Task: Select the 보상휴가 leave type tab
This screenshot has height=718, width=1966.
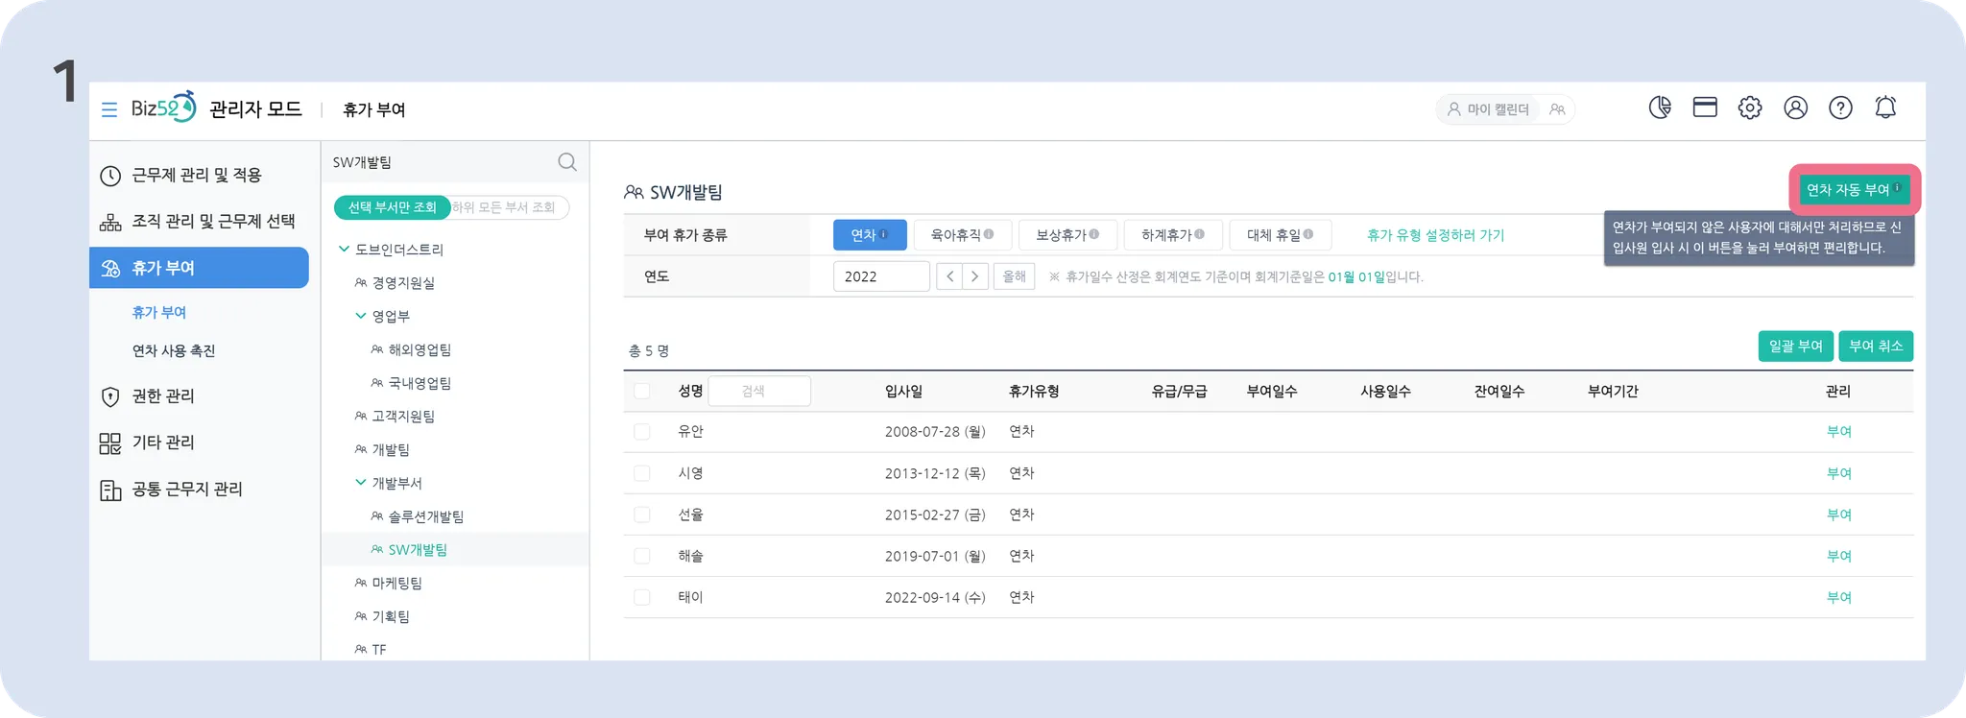Action: coord(1068,234)
